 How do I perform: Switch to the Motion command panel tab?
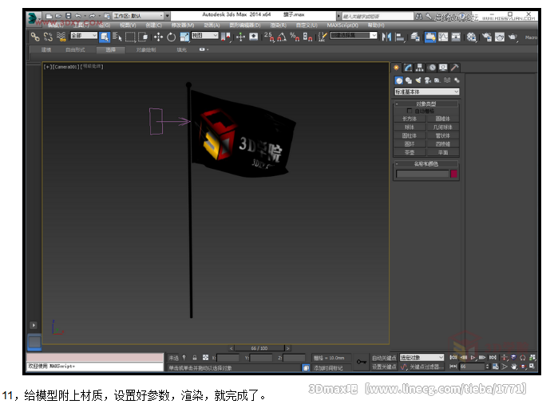click(432, 68)
